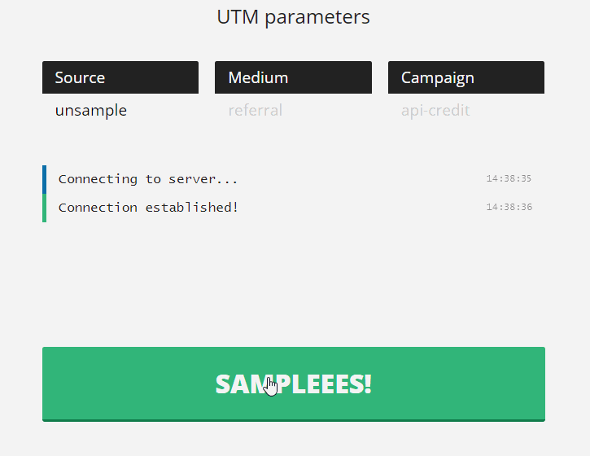Click the black Medium column header
Viewport: 590px width, 456px height.
click(x=292, y=77)
